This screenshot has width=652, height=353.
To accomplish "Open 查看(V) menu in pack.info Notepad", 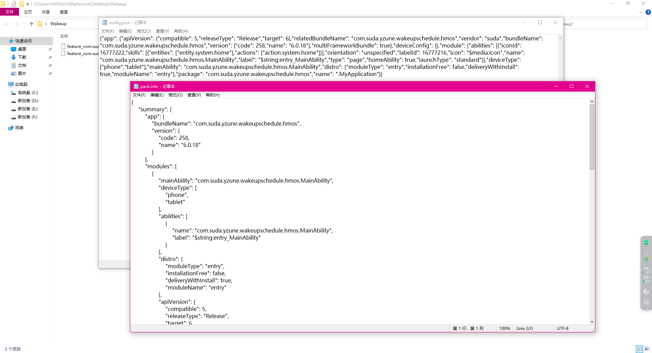I will (x=194, y=95).
